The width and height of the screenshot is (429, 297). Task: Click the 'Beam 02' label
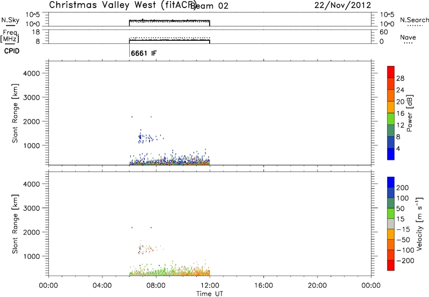(x=209, y=6)
